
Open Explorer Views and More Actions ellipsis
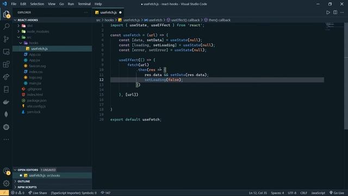pyautogui.click(x=86, y=13)
